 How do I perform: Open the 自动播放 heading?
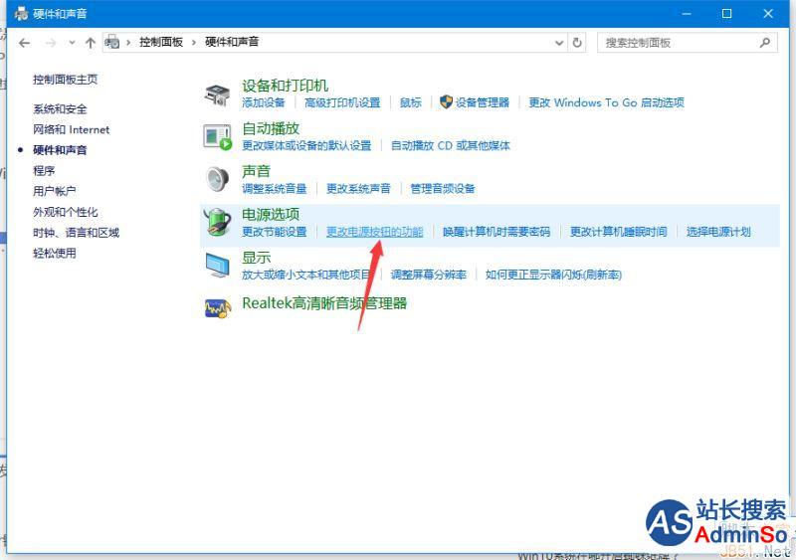pyautogui.click(x=271, y=128)
